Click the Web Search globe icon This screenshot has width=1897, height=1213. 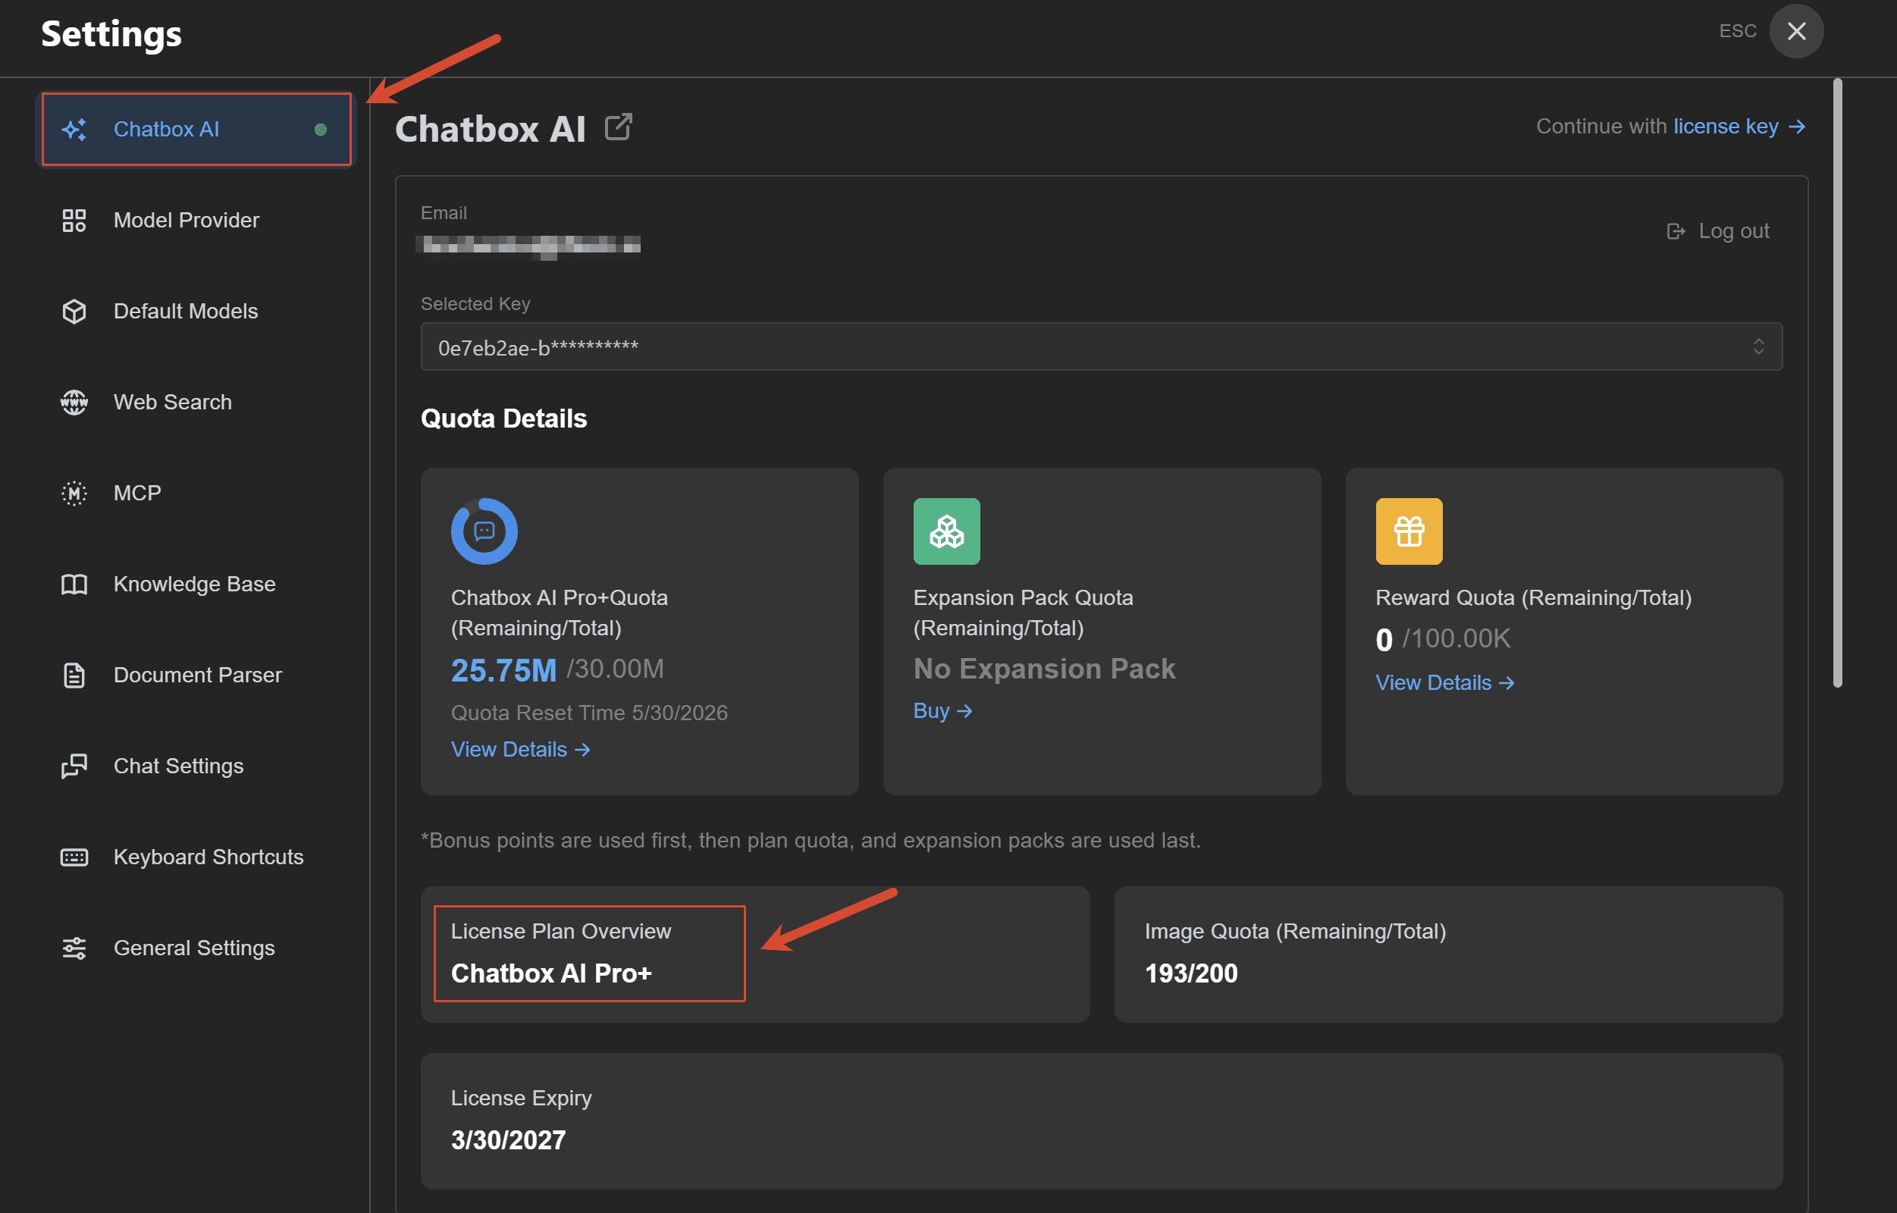[x=74, y=403]
